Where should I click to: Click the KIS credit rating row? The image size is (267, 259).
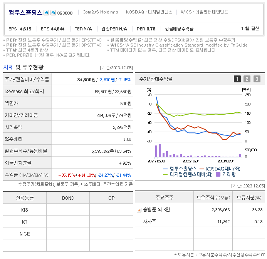coord(68,210)
